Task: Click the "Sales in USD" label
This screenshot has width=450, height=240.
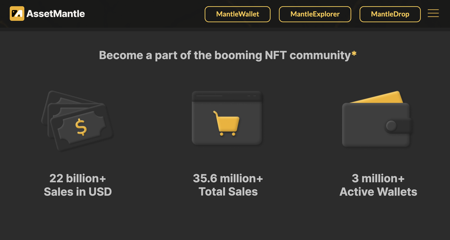Action: (x=78, y=192)
